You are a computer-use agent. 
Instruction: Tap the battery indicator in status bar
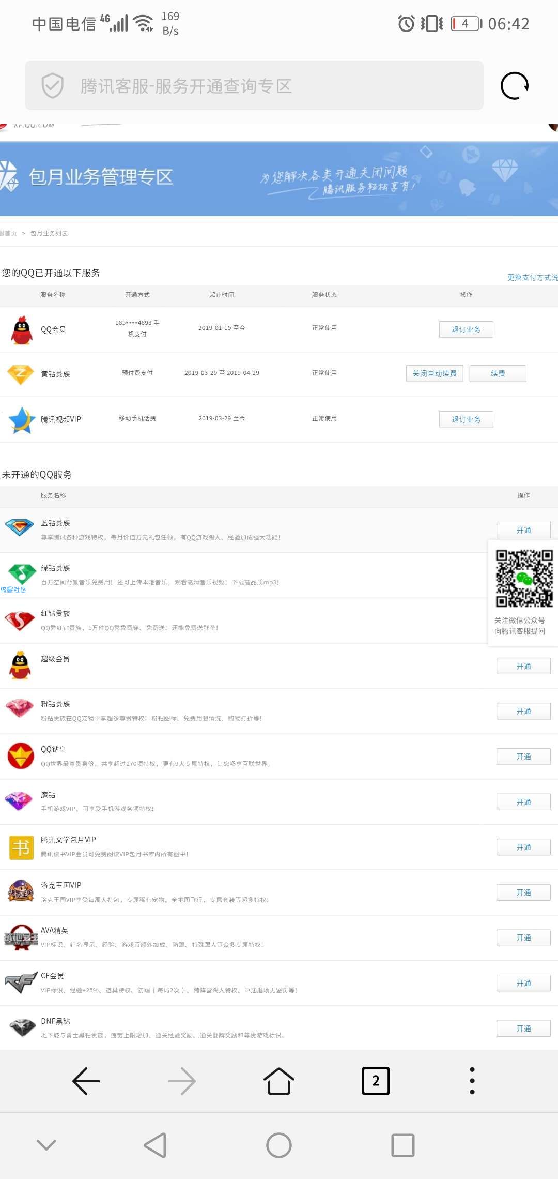(x=467, y=24)
